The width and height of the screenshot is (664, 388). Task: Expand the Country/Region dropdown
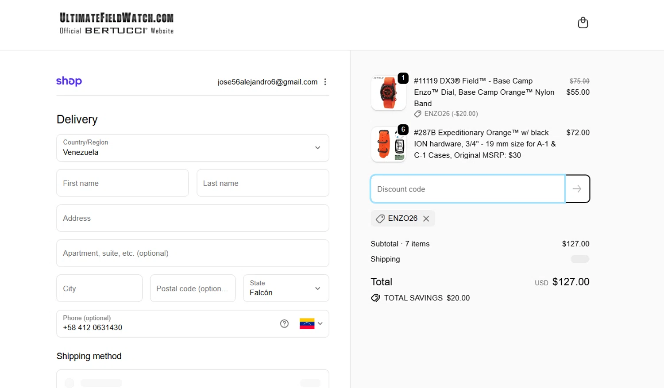coord(193,148)
